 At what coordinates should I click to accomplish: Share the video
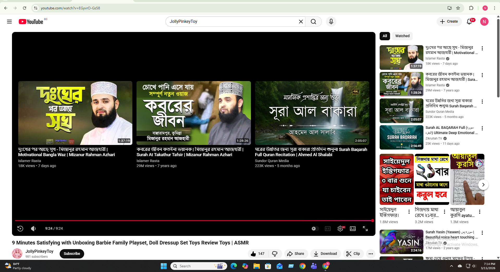coord(296,254)
